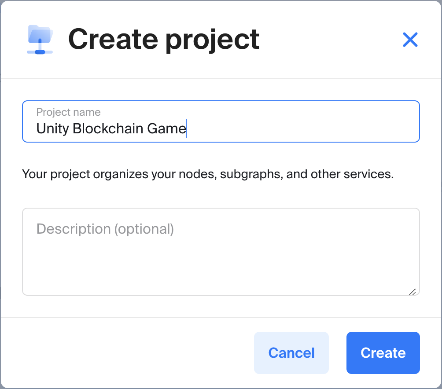Viewport: 442px width, 389px height.
Task: Click the word 'project' in dialog header
Action: coord(212,40)
